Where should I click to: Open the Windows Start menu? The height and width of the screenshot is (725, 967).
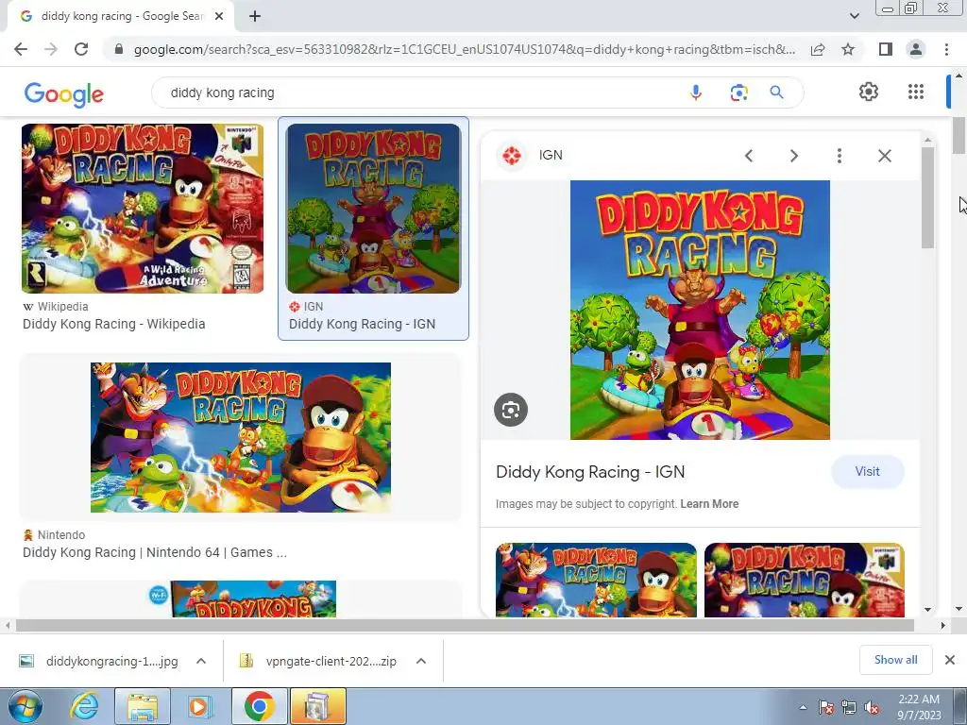tap(25, 706)
